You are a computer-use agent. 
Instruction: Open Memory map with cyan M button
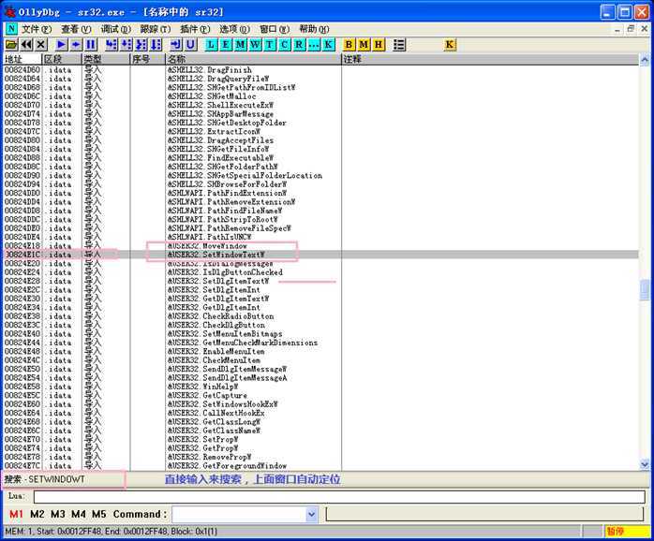[x=240, y=44]
